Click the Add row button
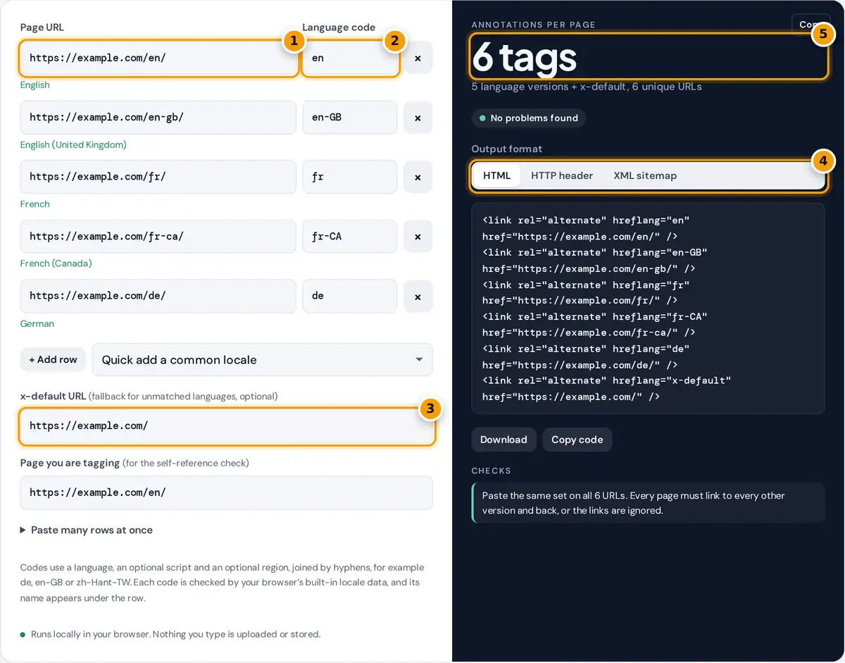Screen dimensions: 845x663 point(53,359)
